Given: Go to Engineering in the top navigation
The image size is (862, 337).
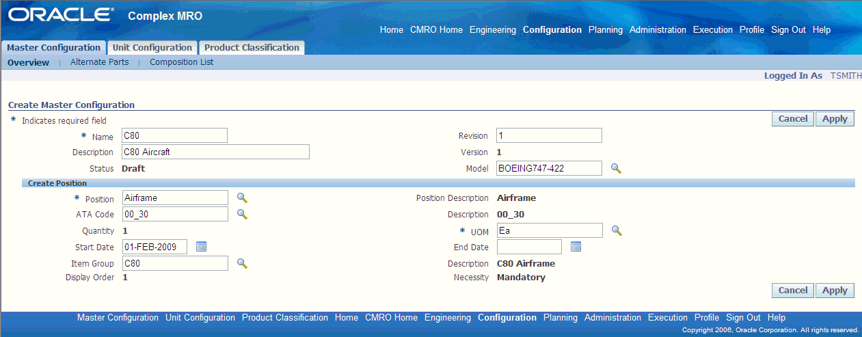Looking at the screenshot, I should 493,30.
